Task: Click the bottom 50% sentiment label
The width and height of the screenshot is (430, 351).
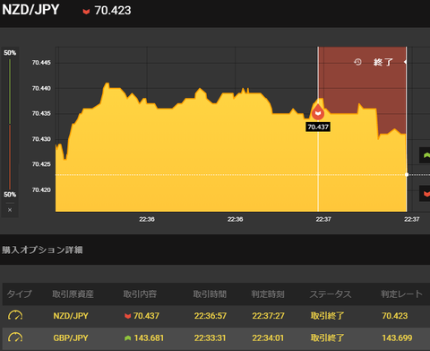Action: tap(10, 195)
